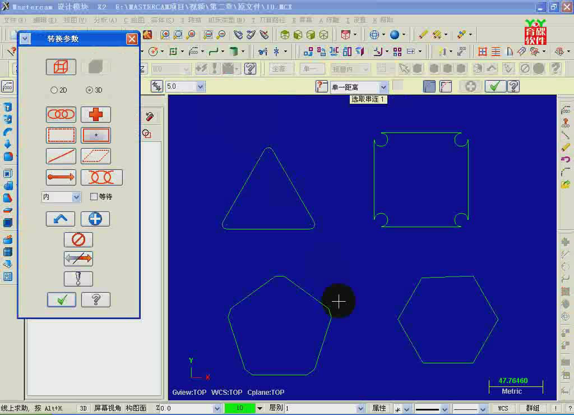Viewport: 574px width, 415px height.
Task: Expand the offset distance 5.0 dropdown arrow
Action: [x=200, y=86]
